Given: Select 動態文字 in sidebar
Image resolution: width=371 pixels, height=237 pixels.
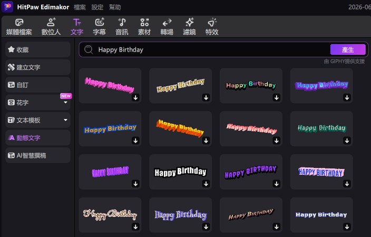Looking at the screenshot, I should coord(38,137).
